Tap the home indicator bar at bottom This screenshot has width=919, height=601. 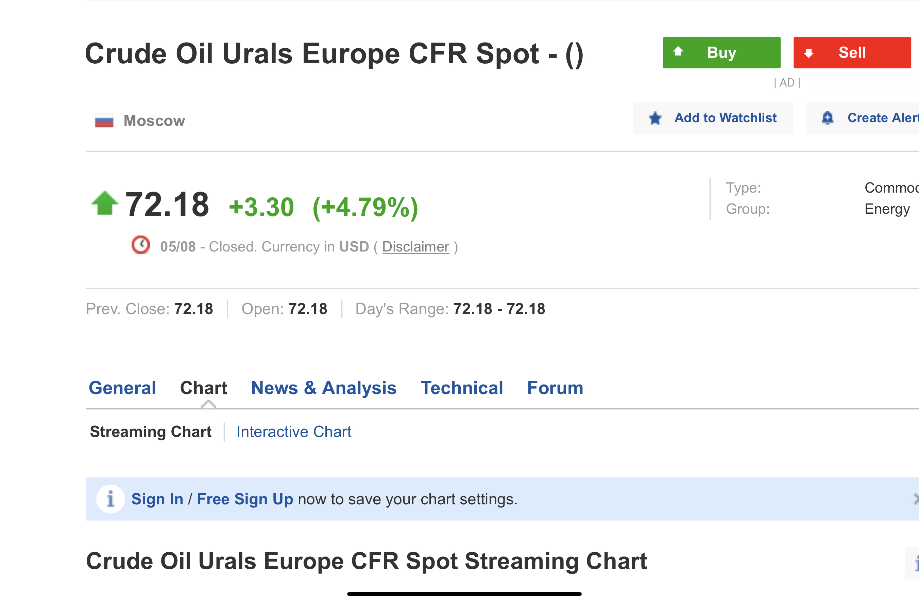464,594
